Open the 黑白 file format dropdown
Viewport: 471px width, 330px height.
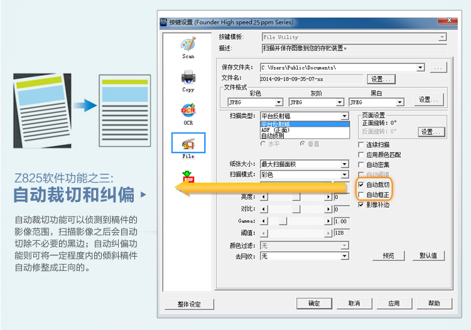404,102
